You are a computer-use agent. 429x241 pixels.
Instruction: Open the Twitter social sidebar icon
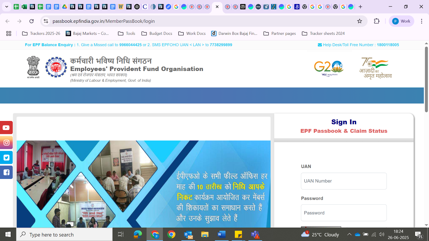coord(6,158)
